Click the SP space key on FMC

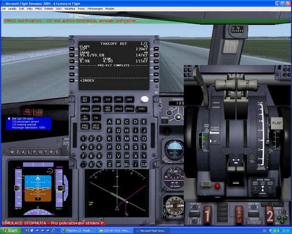click(x=118, y=165)
